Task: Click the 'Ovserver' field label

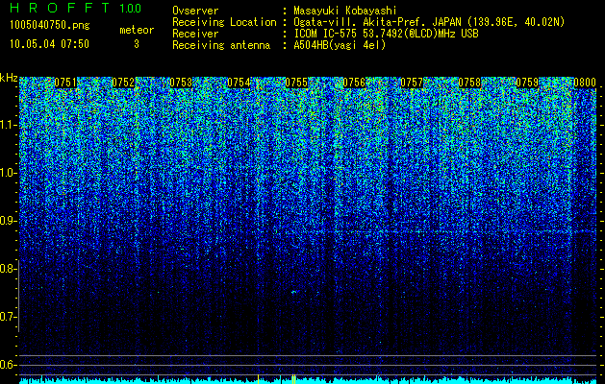Action: pyautogui.click(x=195, y=12)
